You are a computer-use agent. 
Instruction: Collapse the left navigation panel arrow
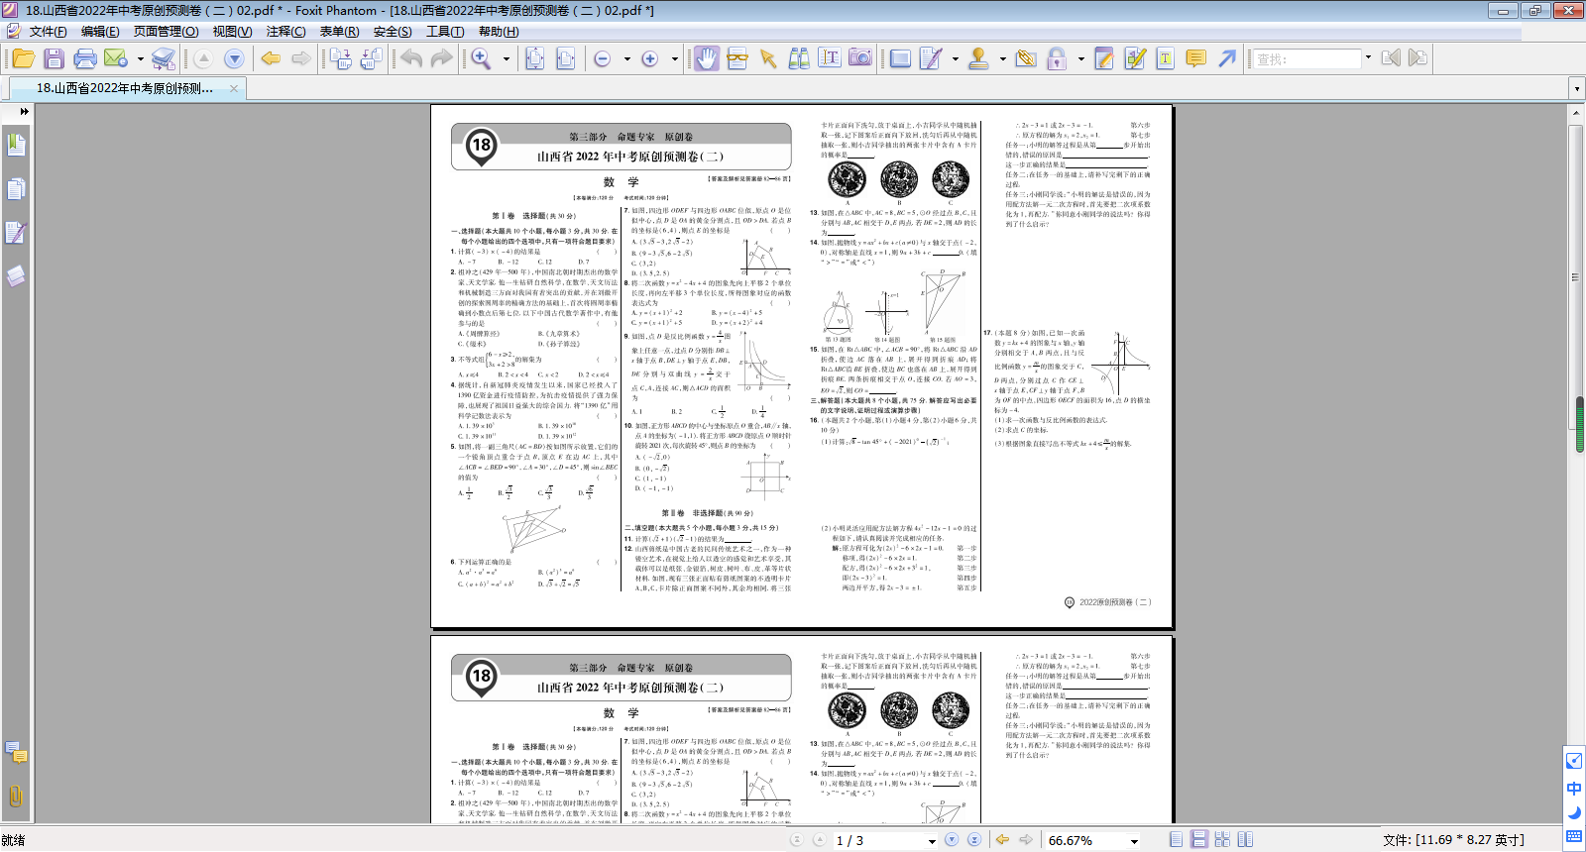point(24,111)
